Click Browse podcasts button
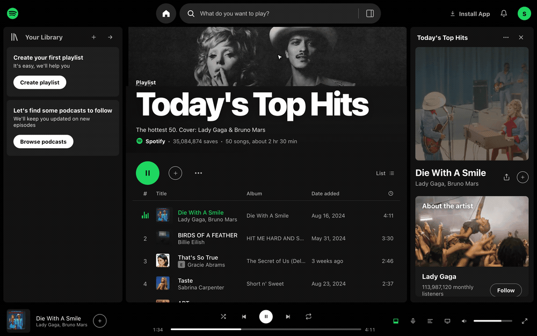The image size is (537, 336). (x=43, y=142)
